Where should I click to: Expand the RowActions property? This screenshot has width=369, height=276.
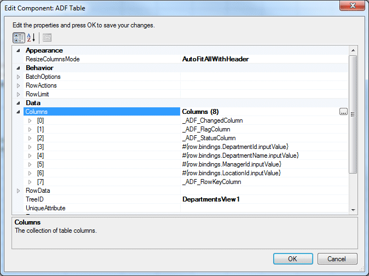tap(19, 85)
